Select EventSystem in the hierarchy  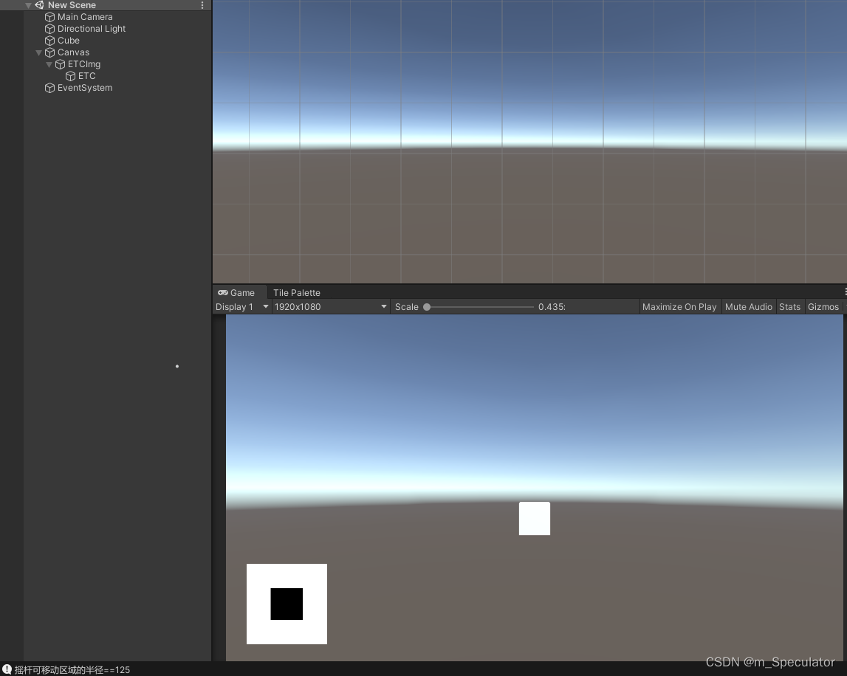click(x=85, y=88)
